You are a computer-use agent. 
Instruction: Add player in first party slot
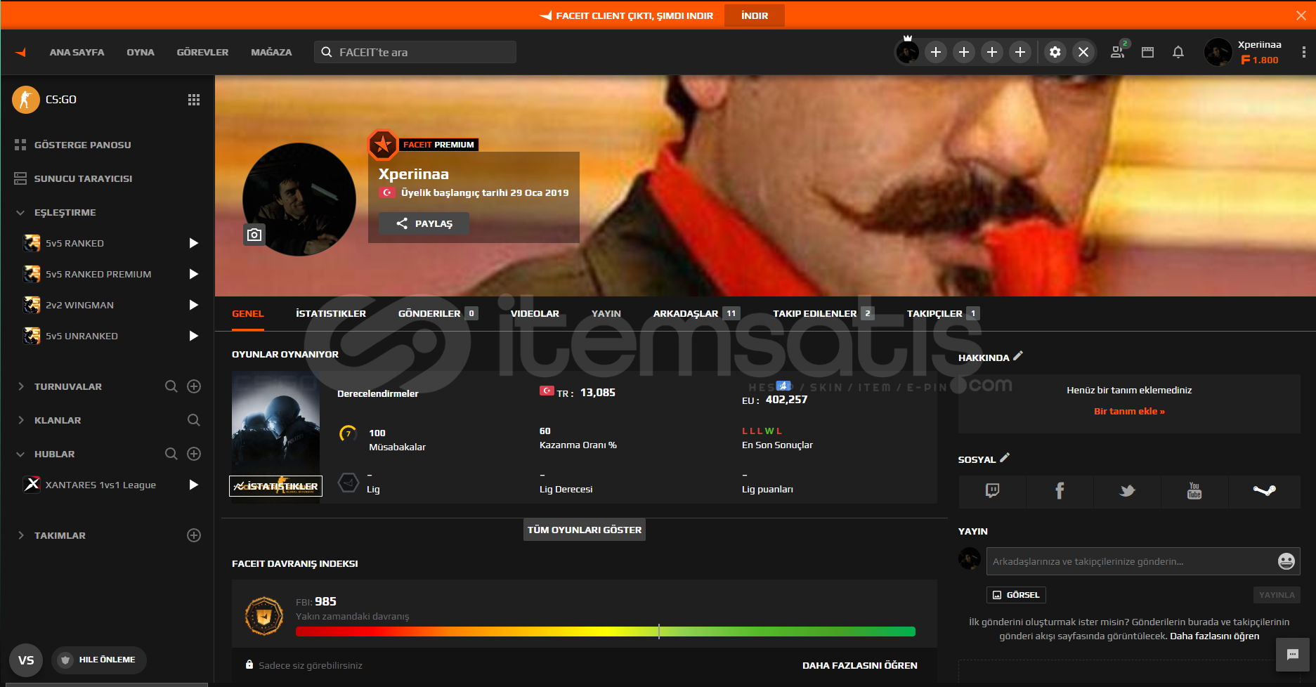(936, 52)
